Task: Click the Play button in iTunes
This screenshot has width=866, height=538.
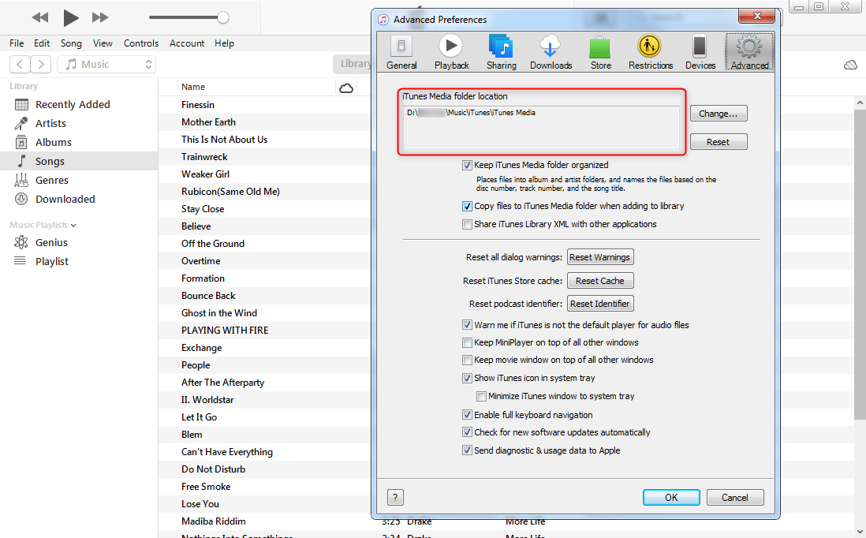Action: (x=70, y=17)
